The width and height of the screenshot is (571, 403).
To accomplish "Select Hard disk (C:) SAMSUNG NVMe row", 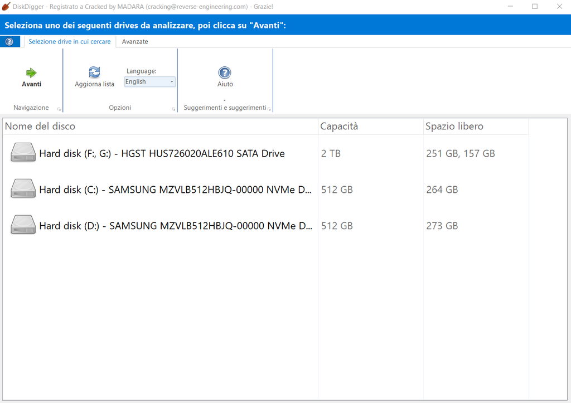I will click(176, 190).
